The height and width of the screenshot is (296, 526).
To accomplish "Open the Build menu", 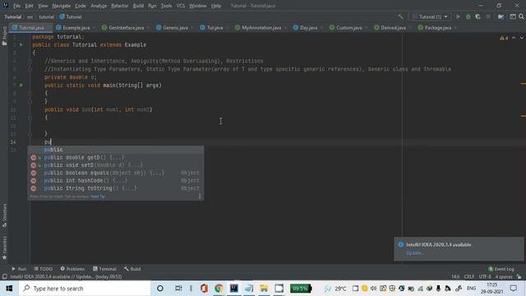I will click(x=138, y=6).
